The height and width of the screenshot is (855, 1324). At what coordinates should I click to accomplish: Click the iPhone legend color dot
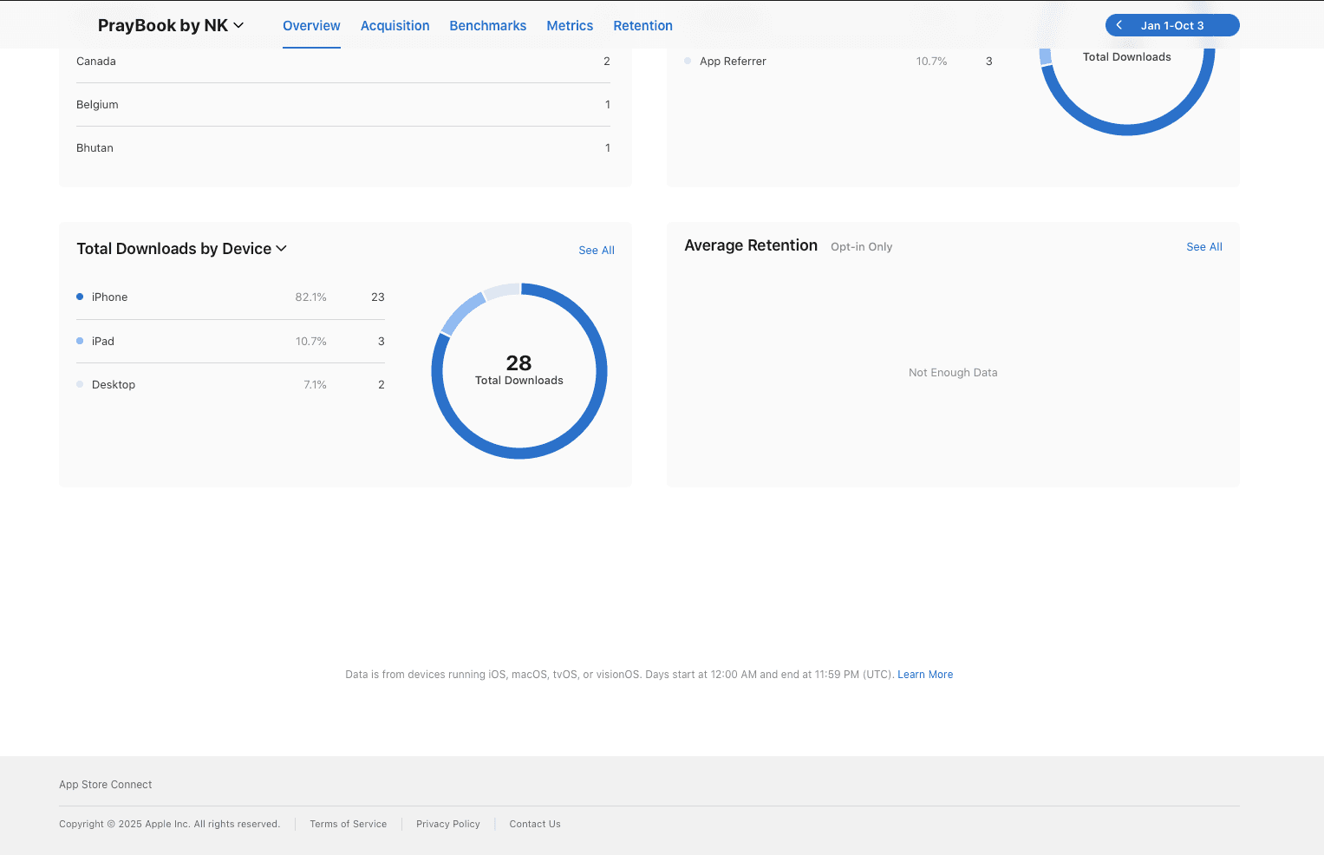[80, 297]
